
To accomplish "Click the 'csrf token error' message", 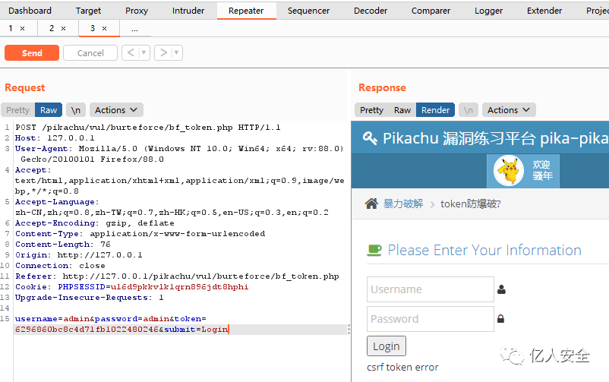I will tap(402, 368).
